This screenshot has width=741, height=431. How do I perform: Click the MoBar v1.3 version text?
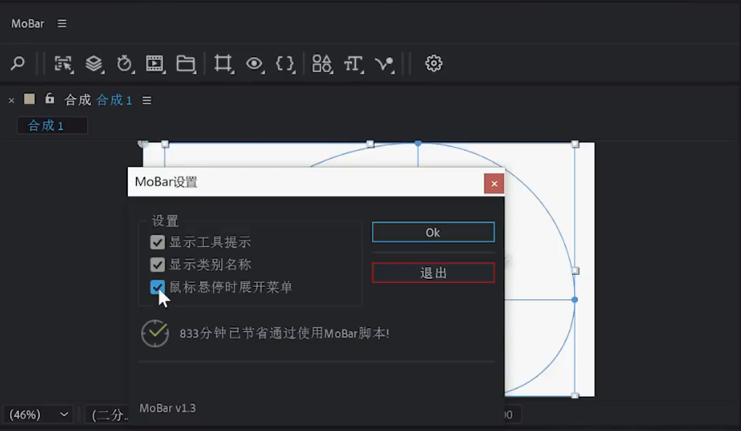167,408
